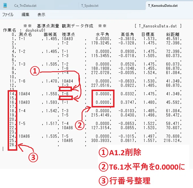Image resolution: width=193 pixels, height=188 pixels.
Task: Switch to the T_Syubo.txt tab
Action: coord(90,6)
